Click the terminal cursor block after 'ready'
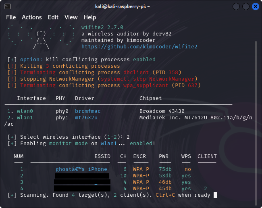Viewport: 262px width, 208px height. pyautogui.click(x=215, y=195)
